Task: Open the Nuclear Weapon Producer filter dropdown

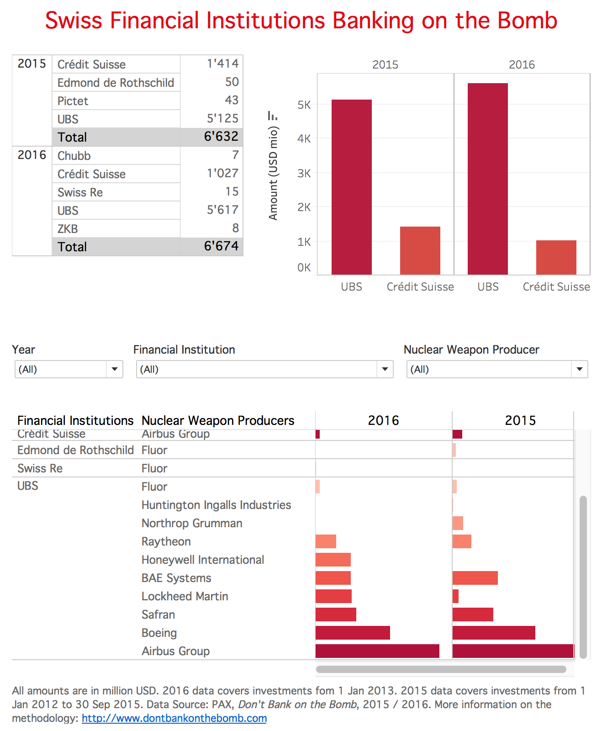Action: point(497,369)
